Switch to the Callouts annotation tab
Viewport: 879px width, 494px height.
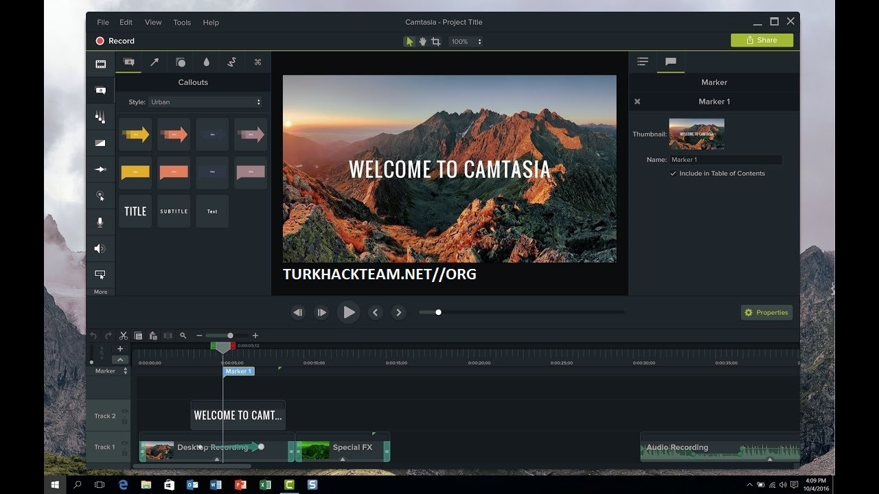(128, 62)
